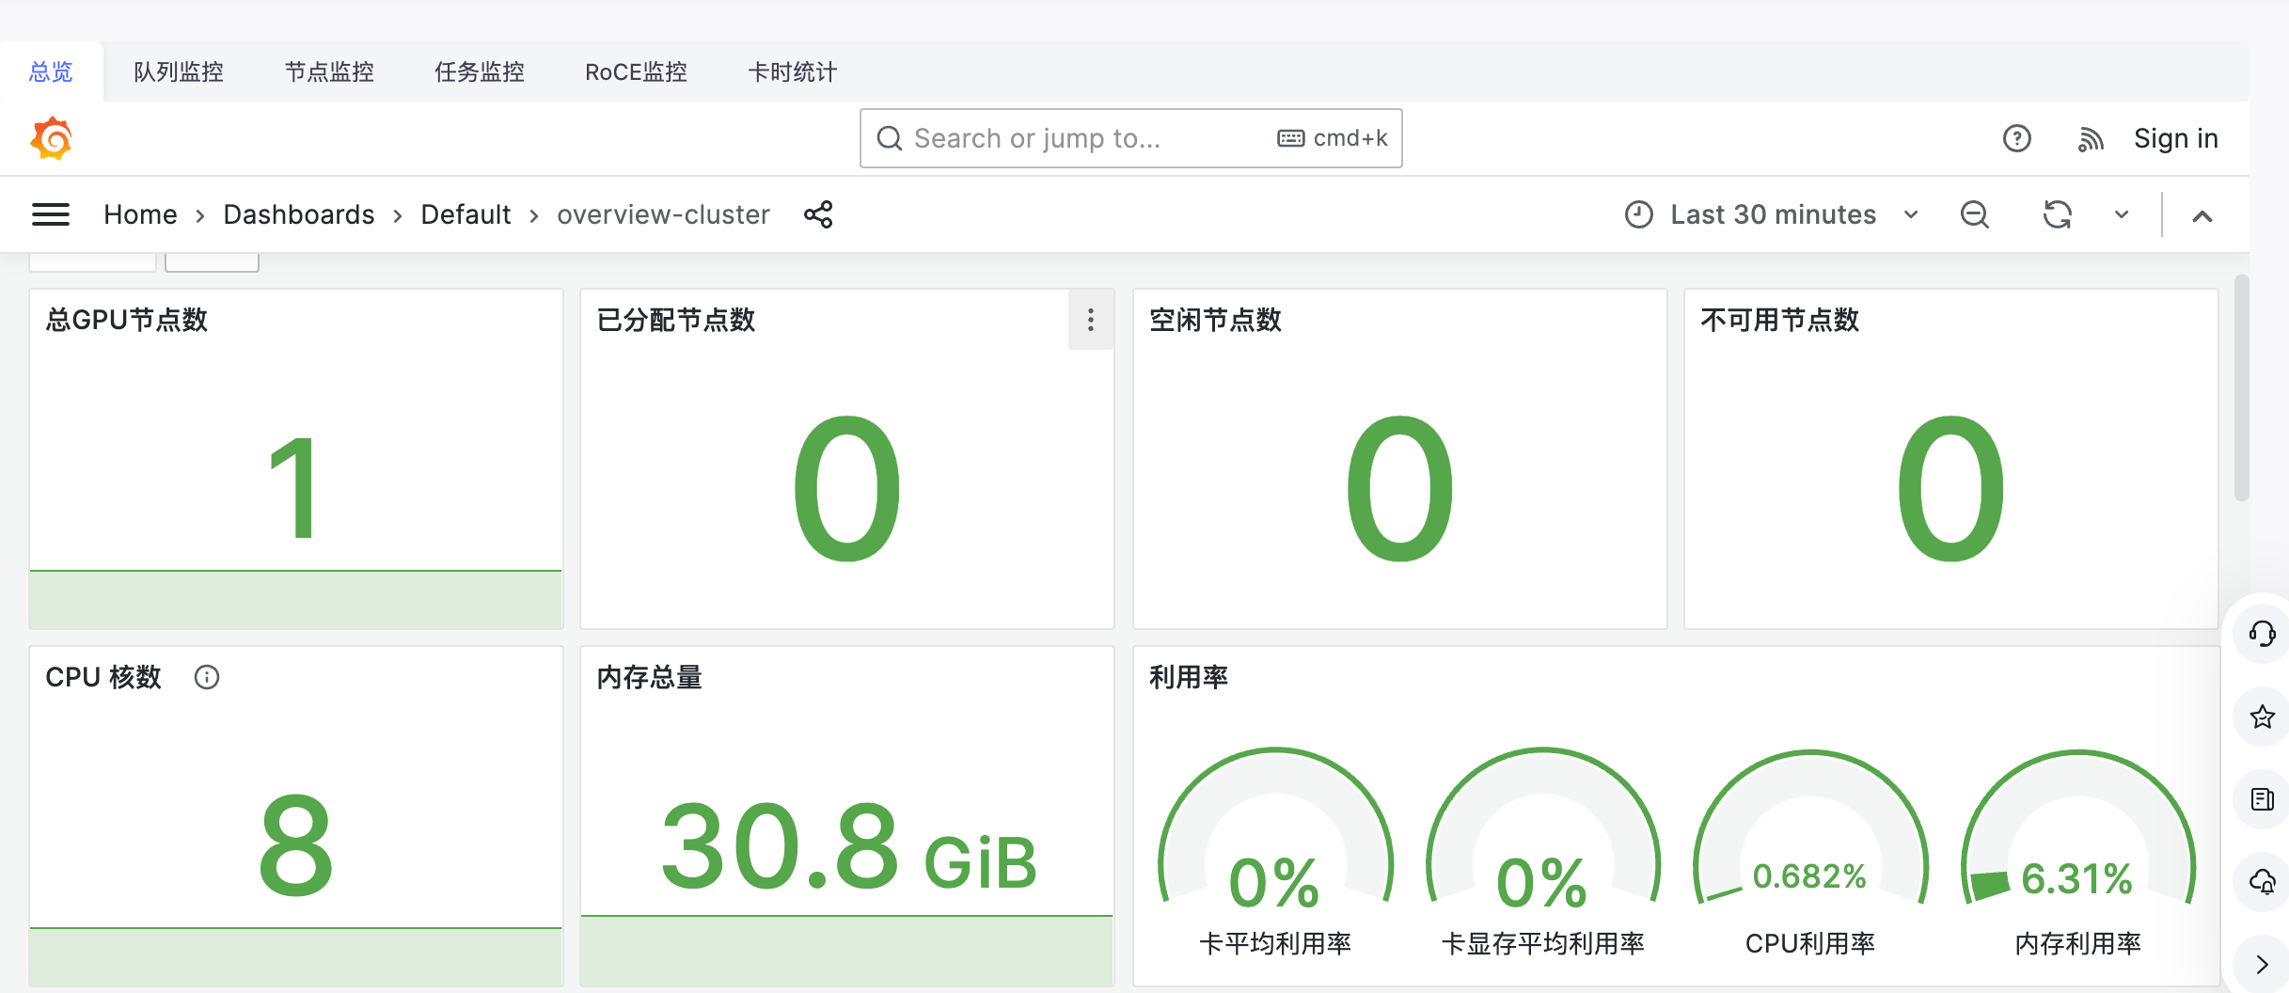Viewport: 2289px width, 993px height.
Task: Open the news feed RSS icon
Action: (2090, 139)
